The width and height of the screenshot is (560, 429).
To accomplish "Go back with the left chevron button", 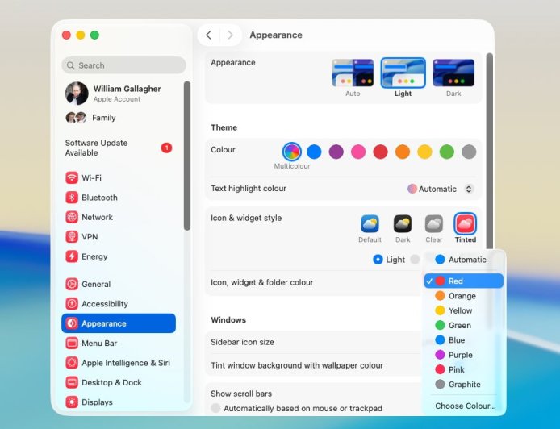I will pos(209,35).
